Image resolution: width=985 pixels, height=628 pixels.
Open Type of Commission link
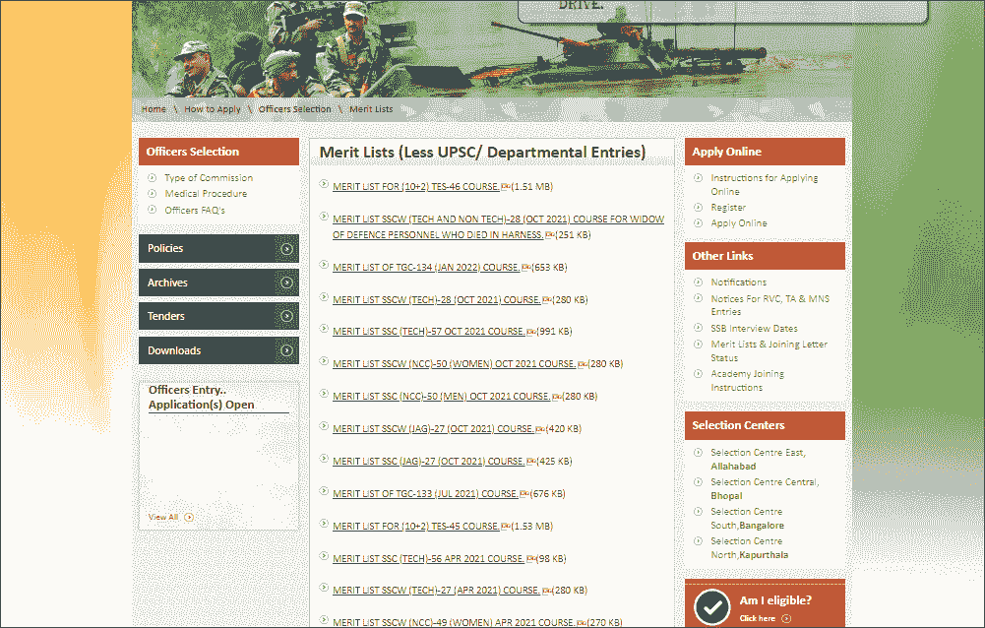click(x=208, y=178)
